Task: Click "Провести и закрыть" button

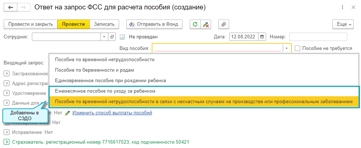Action: pyautogui.click(x=30, y=24)
